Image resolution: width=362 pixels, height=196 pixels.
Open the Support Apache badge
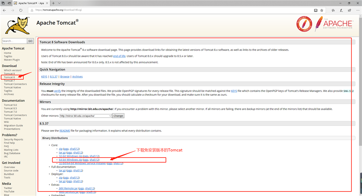coord(304,24)
